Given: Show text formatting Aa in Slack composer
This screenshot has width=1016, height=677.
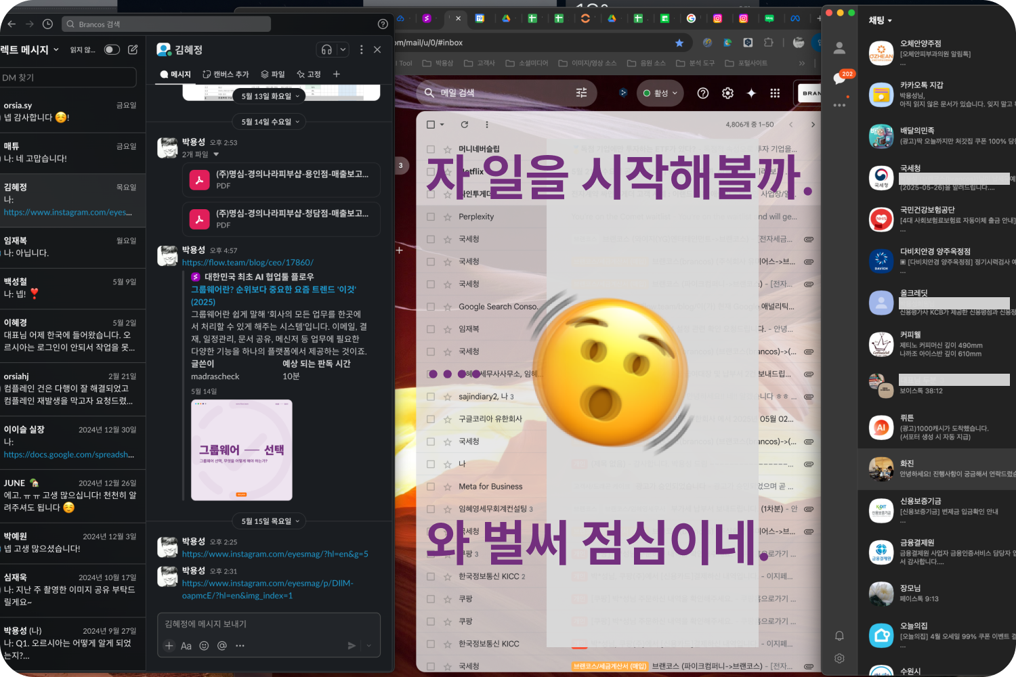Looking at the screenshot, I should [186, 646].
